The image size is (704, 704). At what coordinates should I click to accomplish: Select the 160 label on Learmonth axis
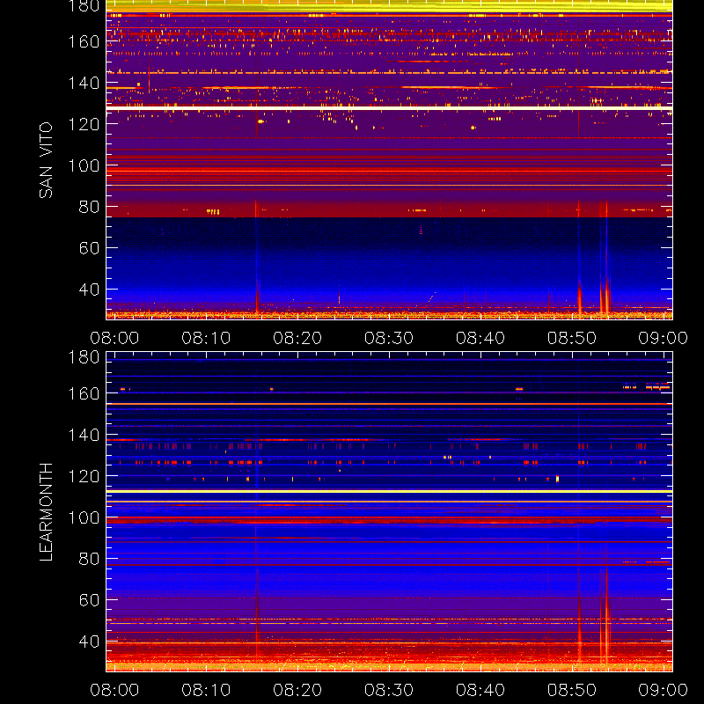click(x=84, y=393)
